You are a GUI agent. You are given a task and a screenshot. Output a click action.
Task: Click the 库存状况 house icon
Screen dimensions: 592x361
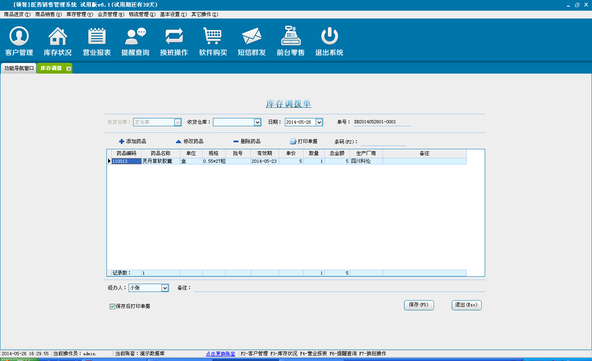pyautogui.click(x=58, y=37)
